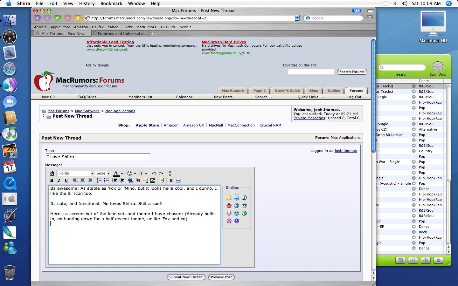Toggle underline formatting in the editor
Screen dimensions: 458x286
click(66, 180)
